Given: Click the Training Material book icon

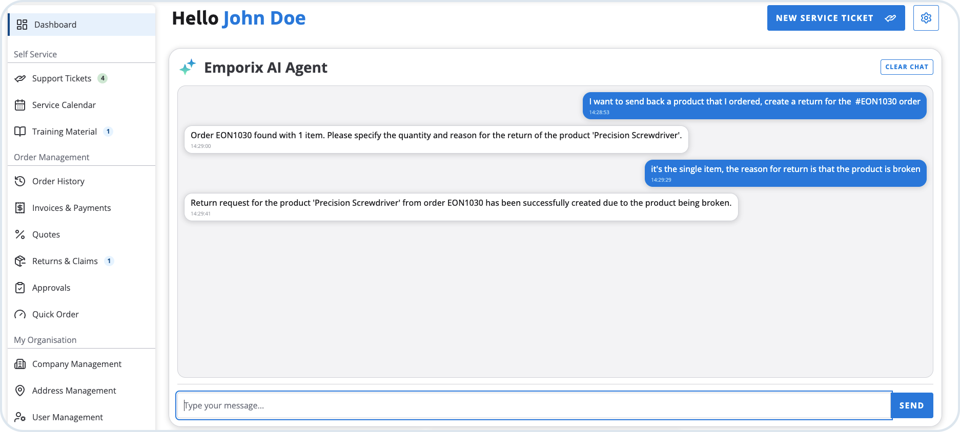Looking at the screenshot, I should click(20, 132).
